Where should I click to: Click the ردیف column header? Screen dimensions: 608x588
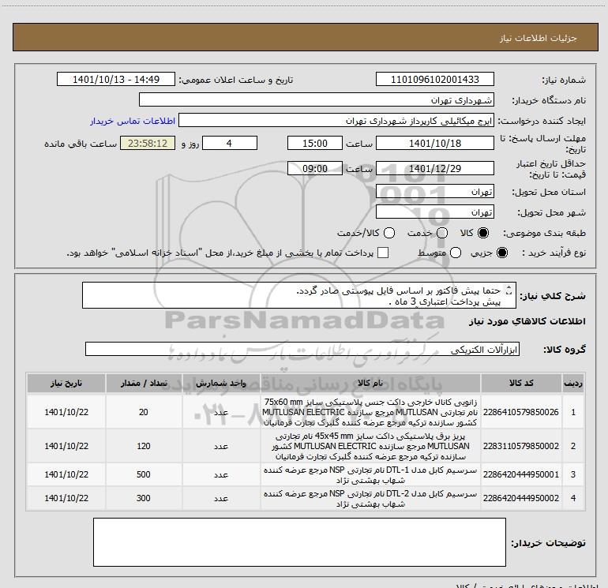(x=573, y=383)
